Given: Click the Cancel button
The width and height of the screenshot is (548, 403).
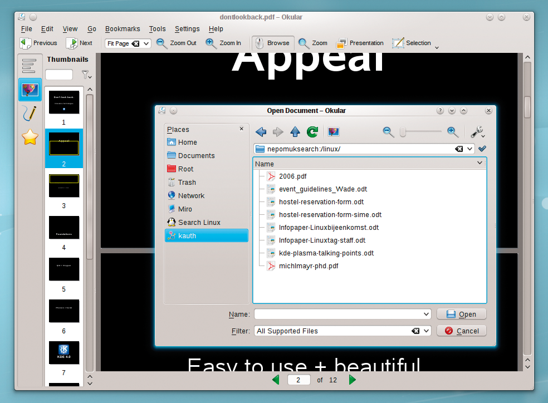Looking at the screenshot, I should pyautogui.click(x=461, y=331).
